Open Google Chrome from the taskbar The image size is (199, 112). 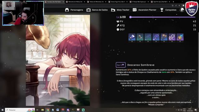(x=48, y=110)
